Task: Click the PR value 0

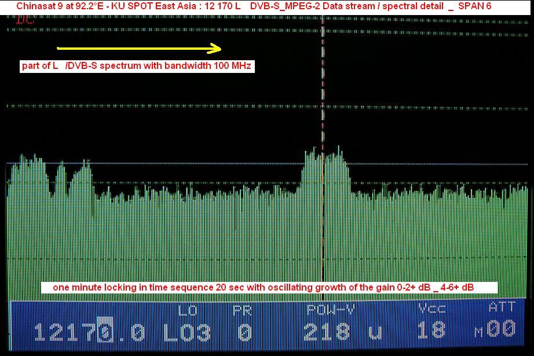Action: tap(246, 332)
